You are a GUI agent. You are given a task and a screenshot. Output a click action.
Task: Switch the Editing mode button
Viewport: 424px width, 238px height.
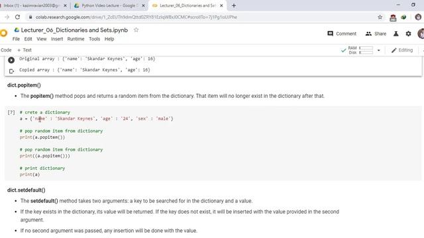(402, 50)
